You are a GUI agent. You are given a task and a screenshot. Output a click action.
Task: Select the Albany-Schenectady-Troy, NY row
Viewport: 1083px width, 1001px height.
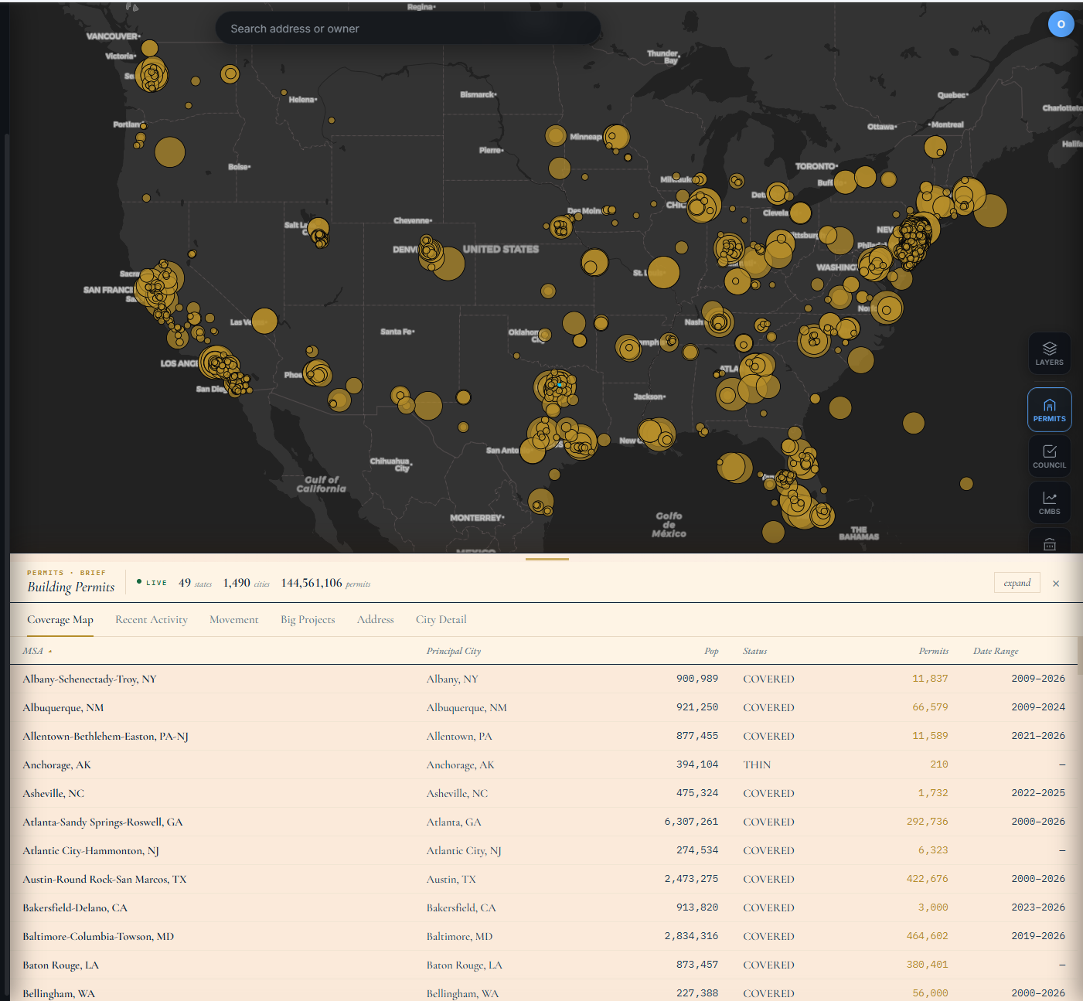click(543, 679)
